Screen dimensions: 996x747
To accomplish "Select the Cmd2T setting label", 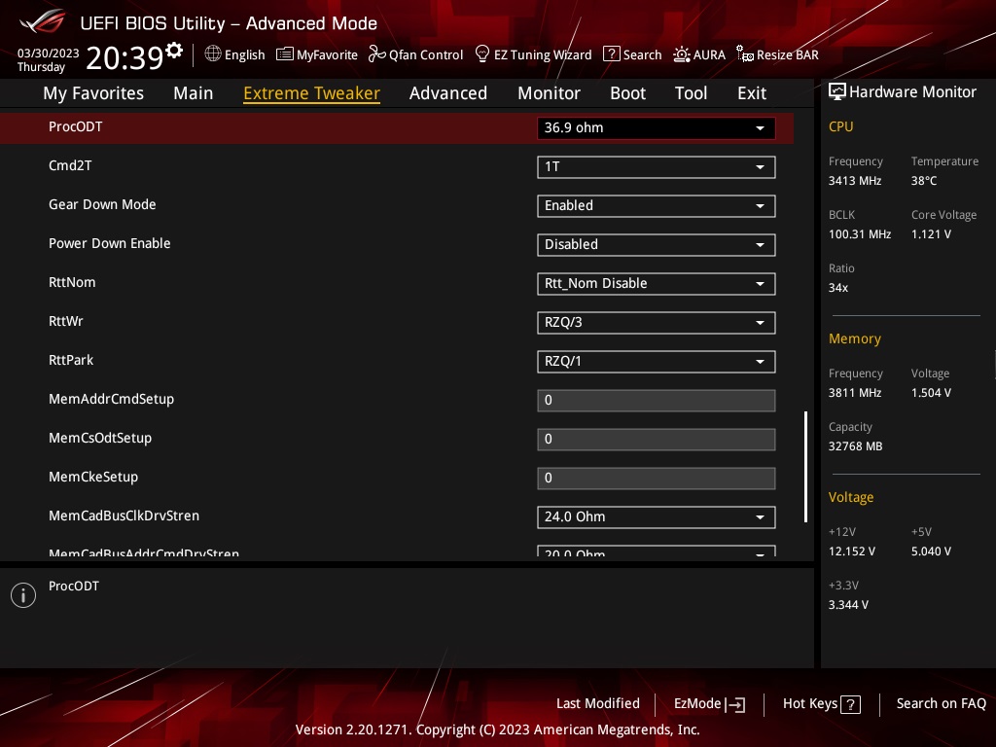I will click(x=70, y=165).
